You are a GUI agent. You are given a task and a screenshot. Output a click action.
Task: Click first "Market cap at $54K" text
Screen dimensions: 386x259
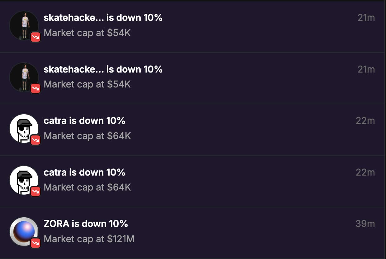[x=87, y=33]
